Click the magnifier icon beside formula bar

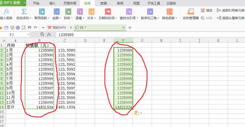point(42,34)
